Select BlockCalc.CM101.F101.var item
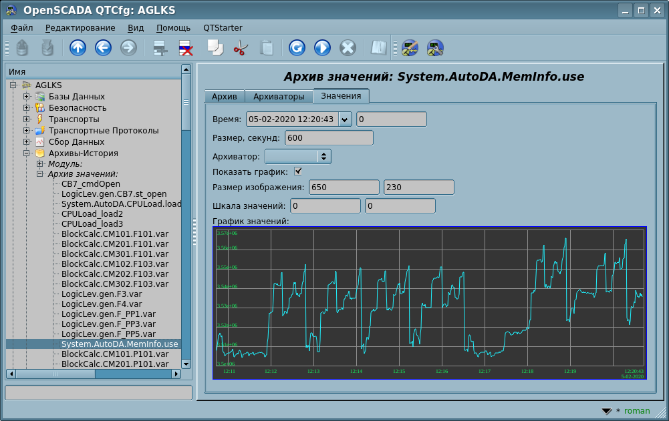 (115, 234)
